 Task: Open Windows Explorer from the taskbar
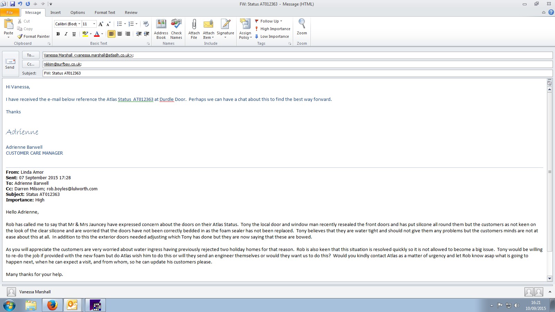(31, 305)
